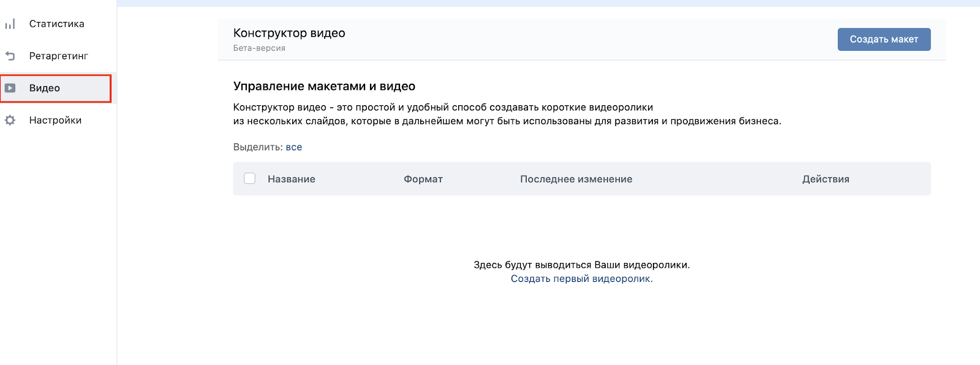The width and height of the screenshot is (980, 365).
Task: Click the Название column header
Action: [x=292, y=179]
